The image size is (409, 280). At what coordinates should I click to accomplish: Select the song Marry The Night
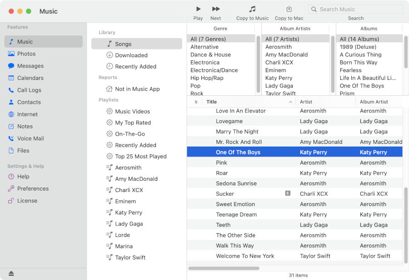(295, 132)
